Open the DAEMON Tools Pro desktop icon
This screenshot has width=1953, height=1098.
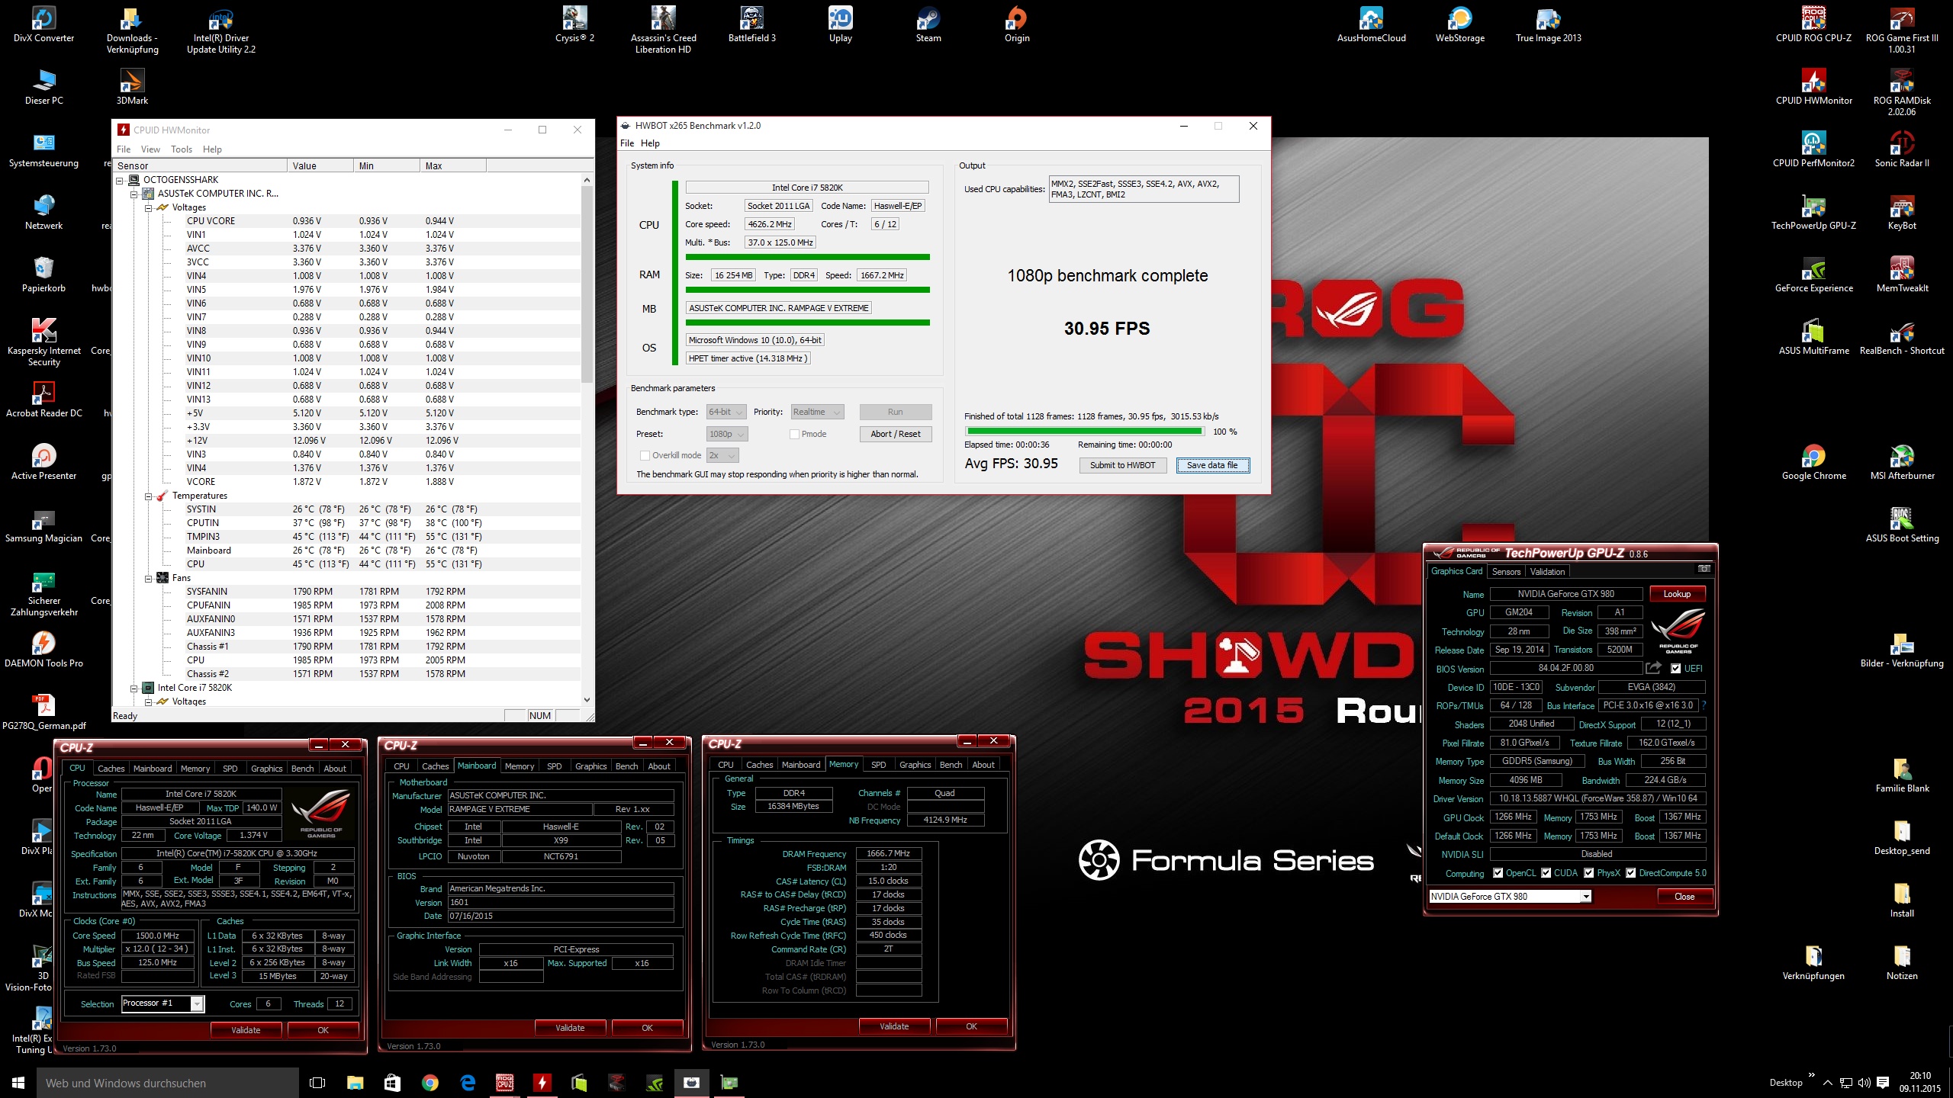coord(43,649)
